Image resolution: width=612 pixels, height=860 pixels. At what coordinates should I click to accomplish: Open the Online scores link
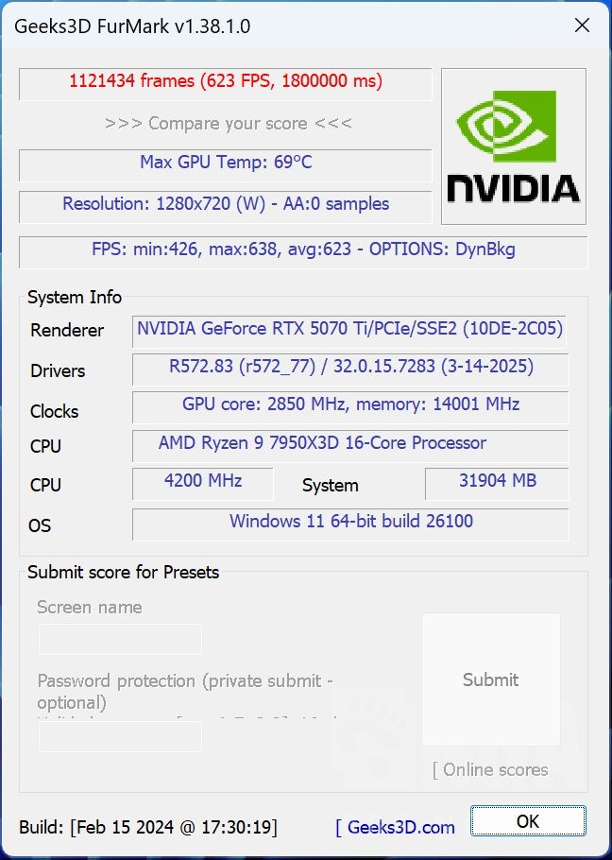pos(490,770)
